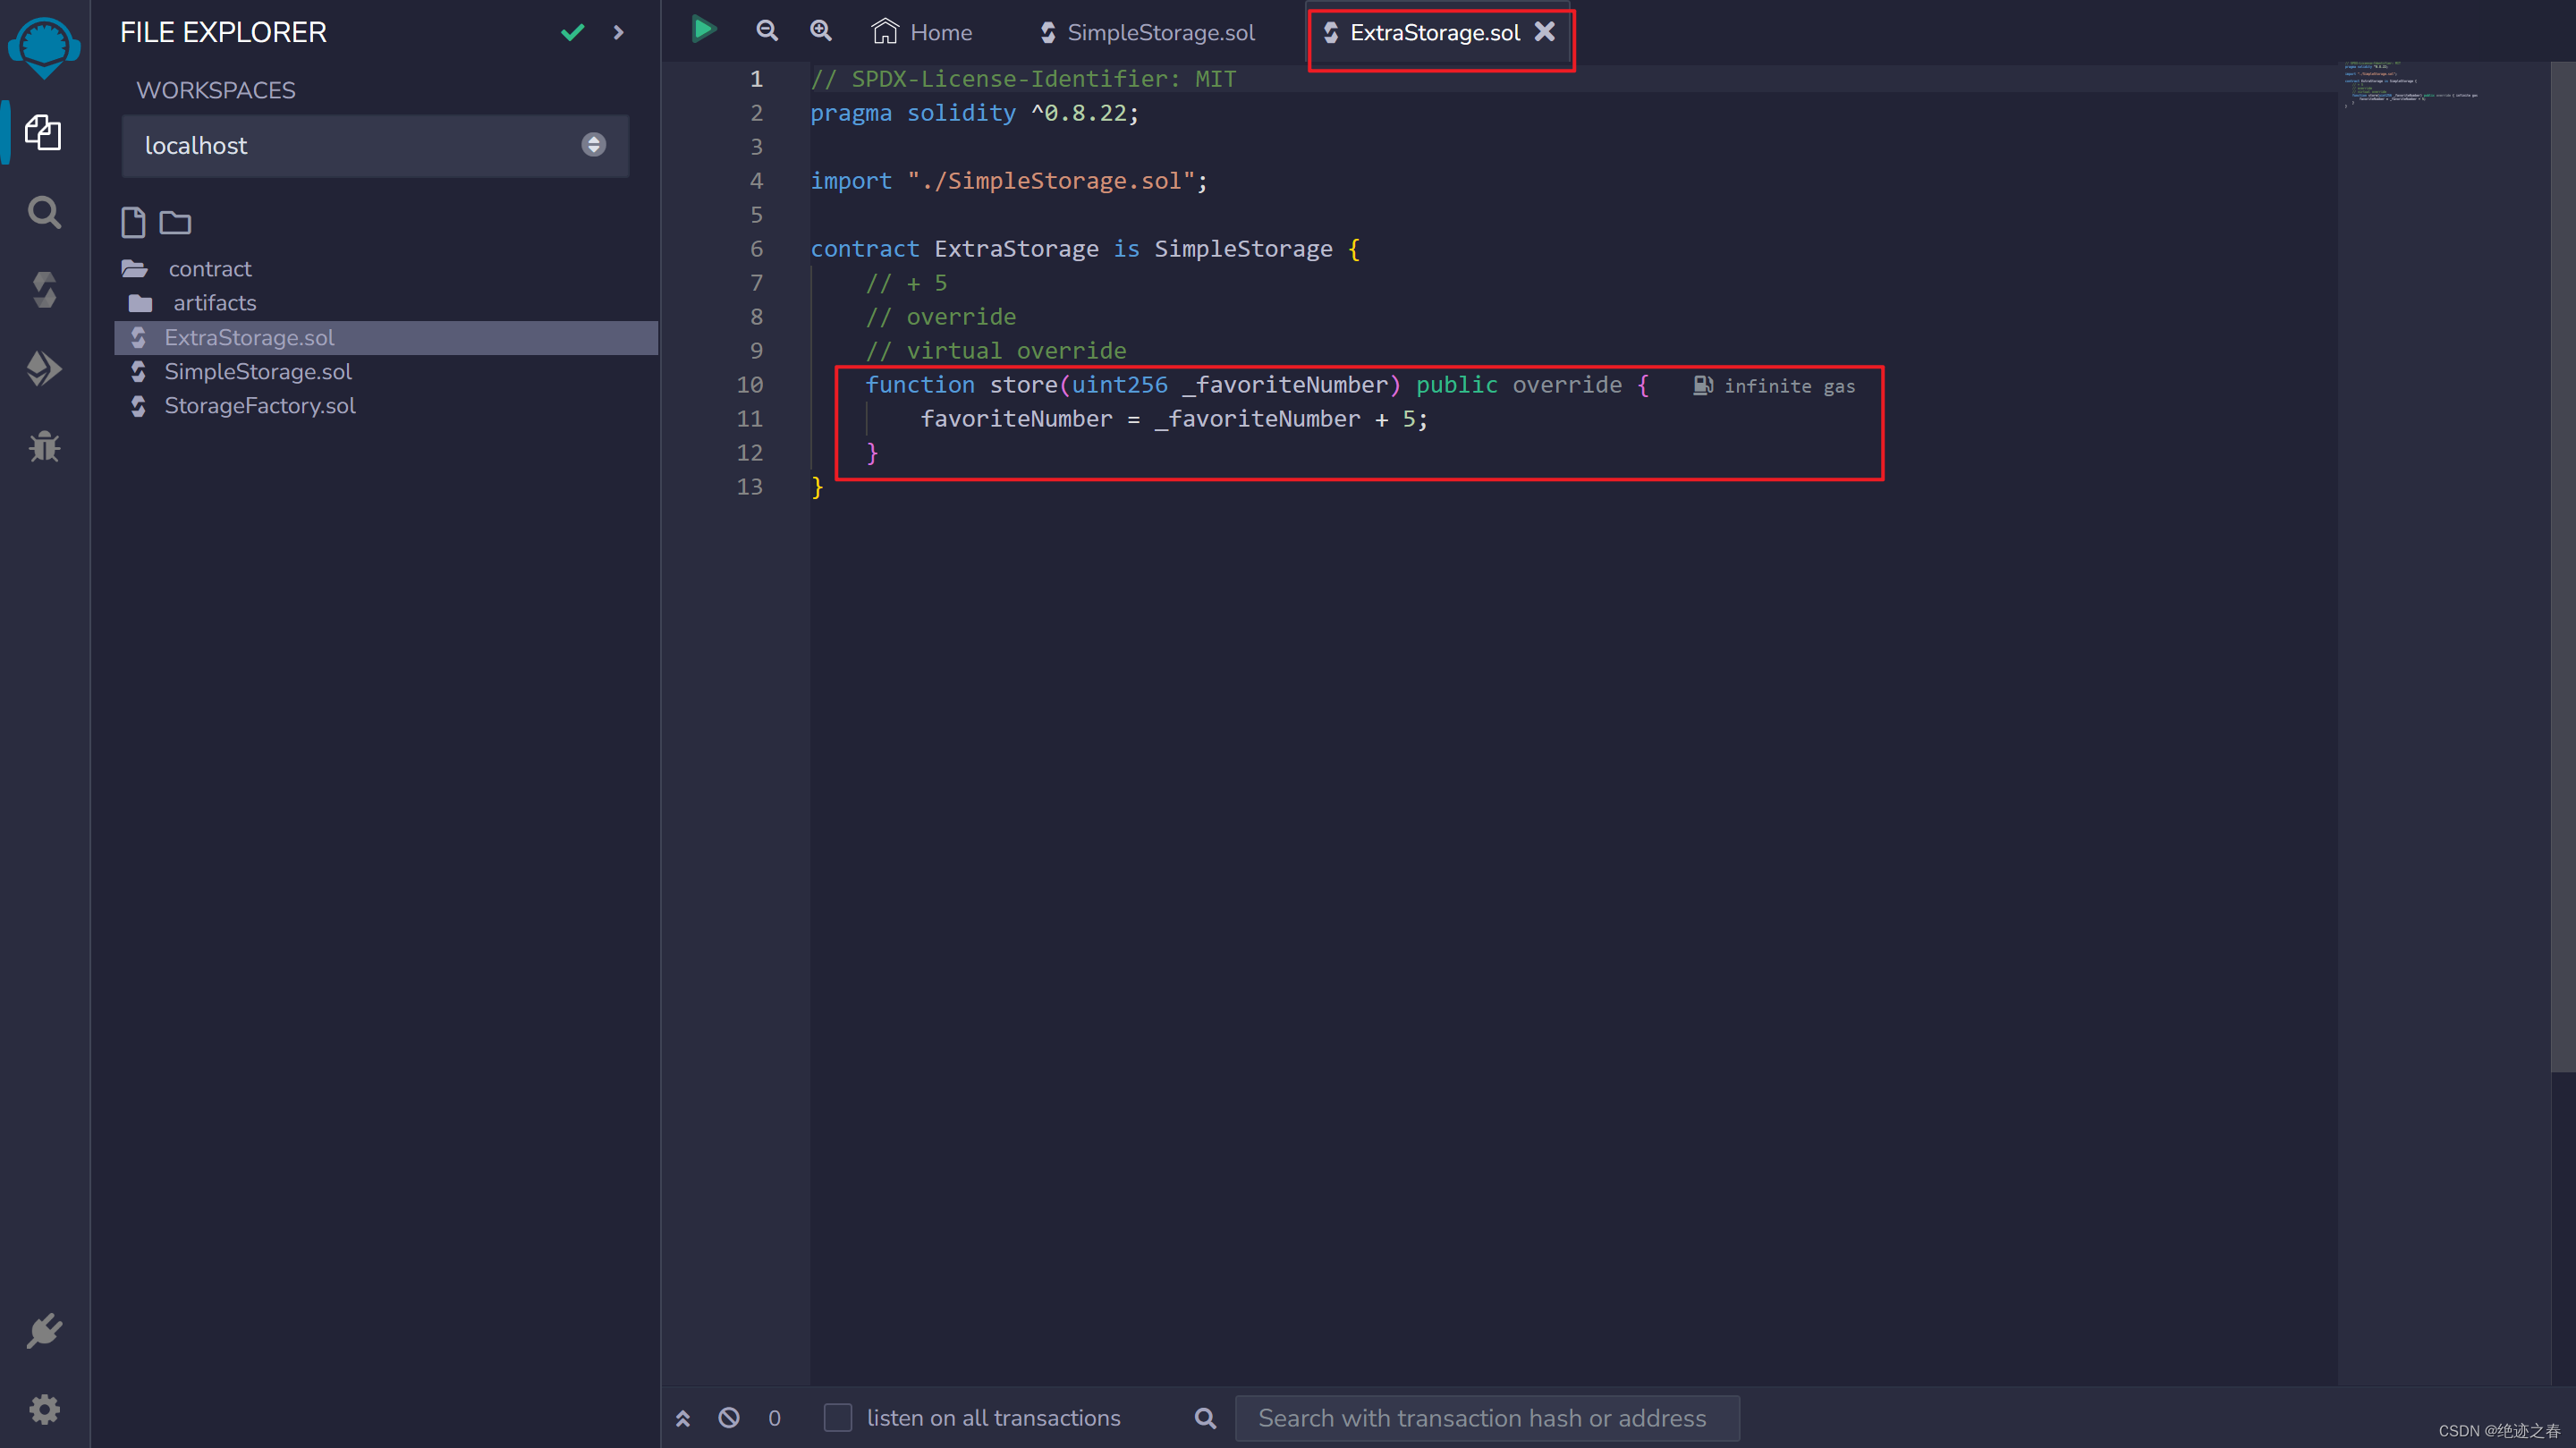Create a new folder icon
The width and height of the screenshot is (2576, 1448).
tap(175, 222)
